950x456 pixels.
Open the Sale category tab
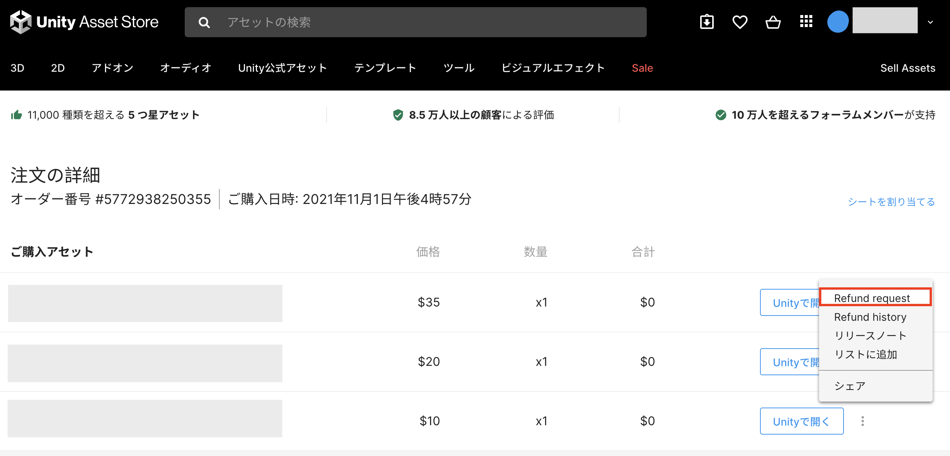coord(642,68)
